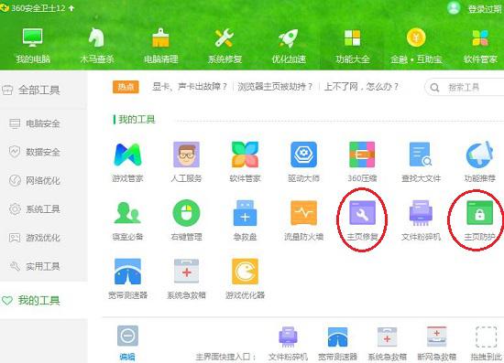Open 软件管家 in the top navigation

tap(480, 46)
